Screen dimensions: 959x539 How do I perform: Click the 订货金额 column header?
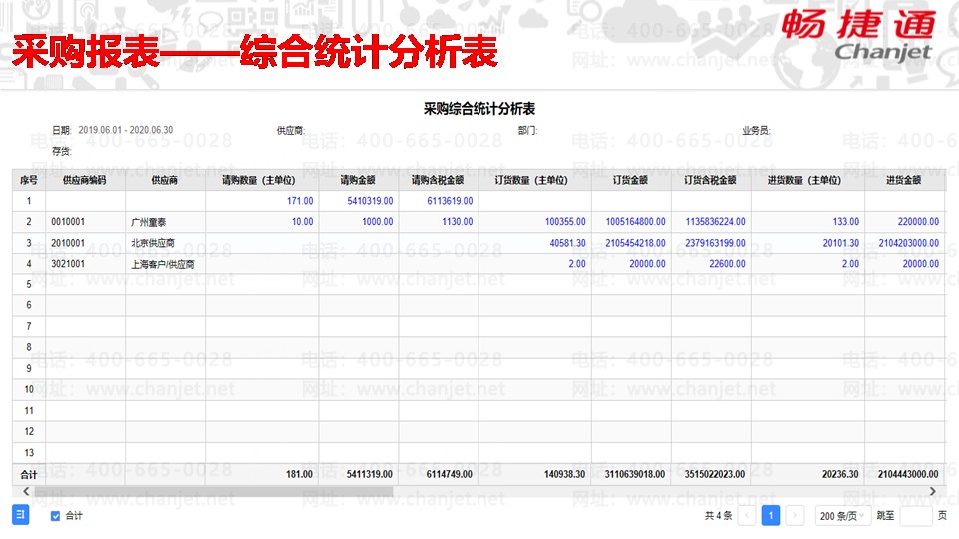pos(630,180)
